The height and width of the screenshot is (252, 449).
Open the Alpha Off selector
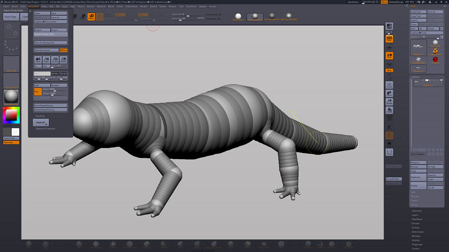point(11,64)
